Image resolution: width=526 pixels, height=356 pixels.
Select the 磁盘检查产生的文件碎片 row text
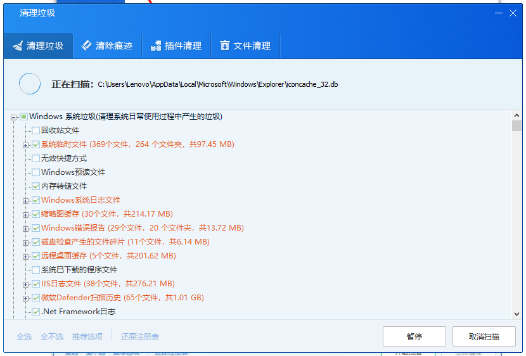[x=125, y=242]
